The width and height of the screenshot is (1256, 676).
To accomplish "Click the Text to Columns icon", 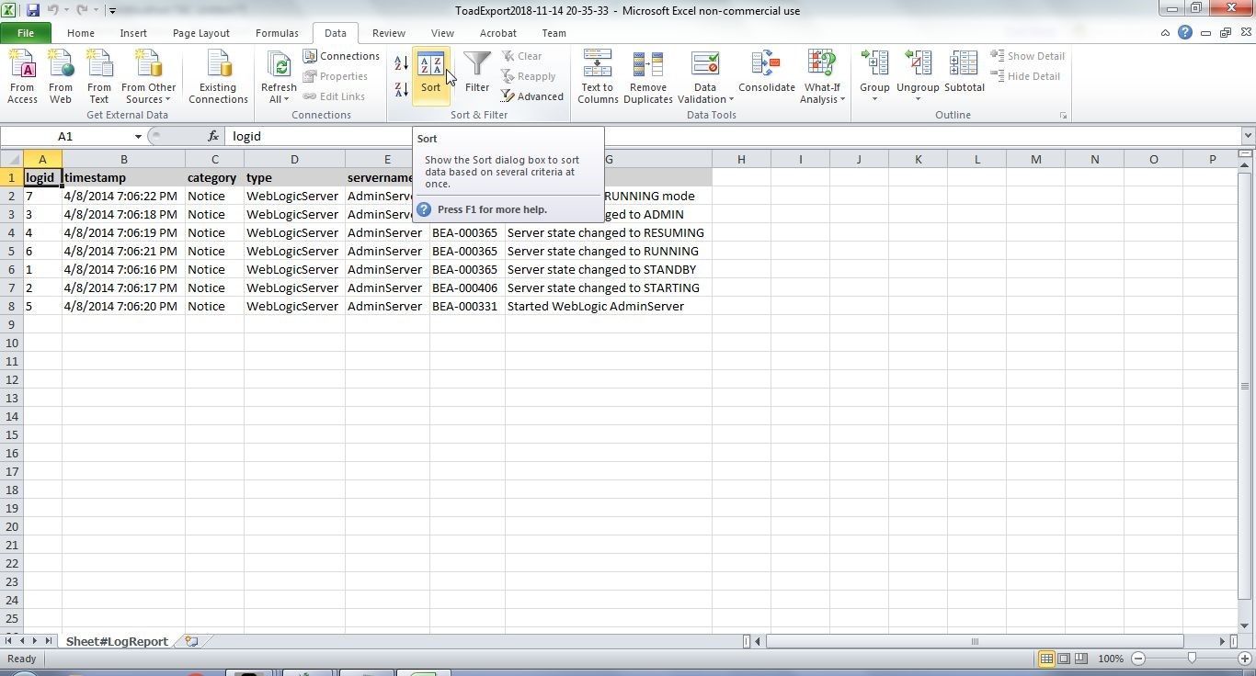I will click(598, 77).
